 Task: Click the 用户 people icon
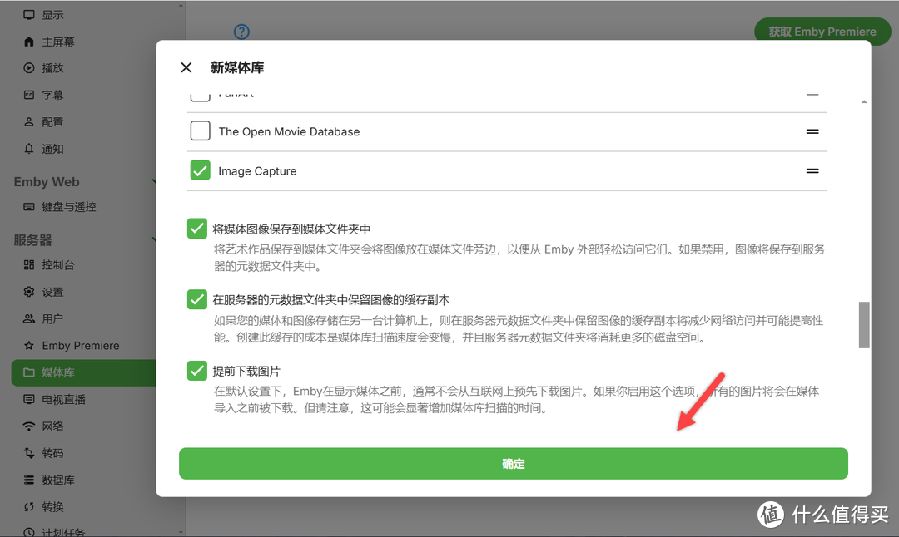point(28,319)
